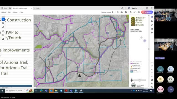Click the rotate page icon
Viewport: 177px width, 99px height.
click(152, 76)
